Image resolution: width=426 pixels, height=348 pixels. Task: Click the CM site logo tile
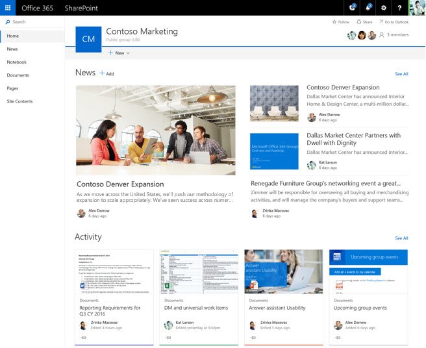pos(88,39)
